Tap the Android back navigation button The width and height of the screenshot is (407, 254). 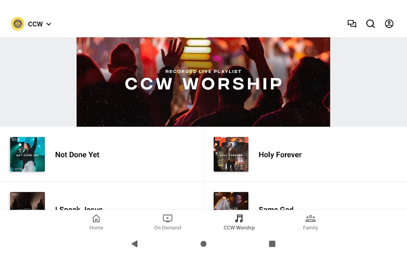(135, 244)
